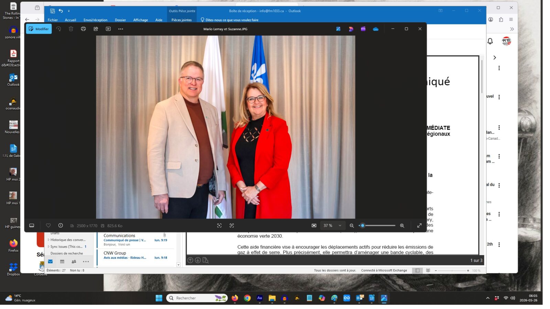Viewport: 550px width, 309px height.
Task: Scan text in the photo
Action: point(232,226)
